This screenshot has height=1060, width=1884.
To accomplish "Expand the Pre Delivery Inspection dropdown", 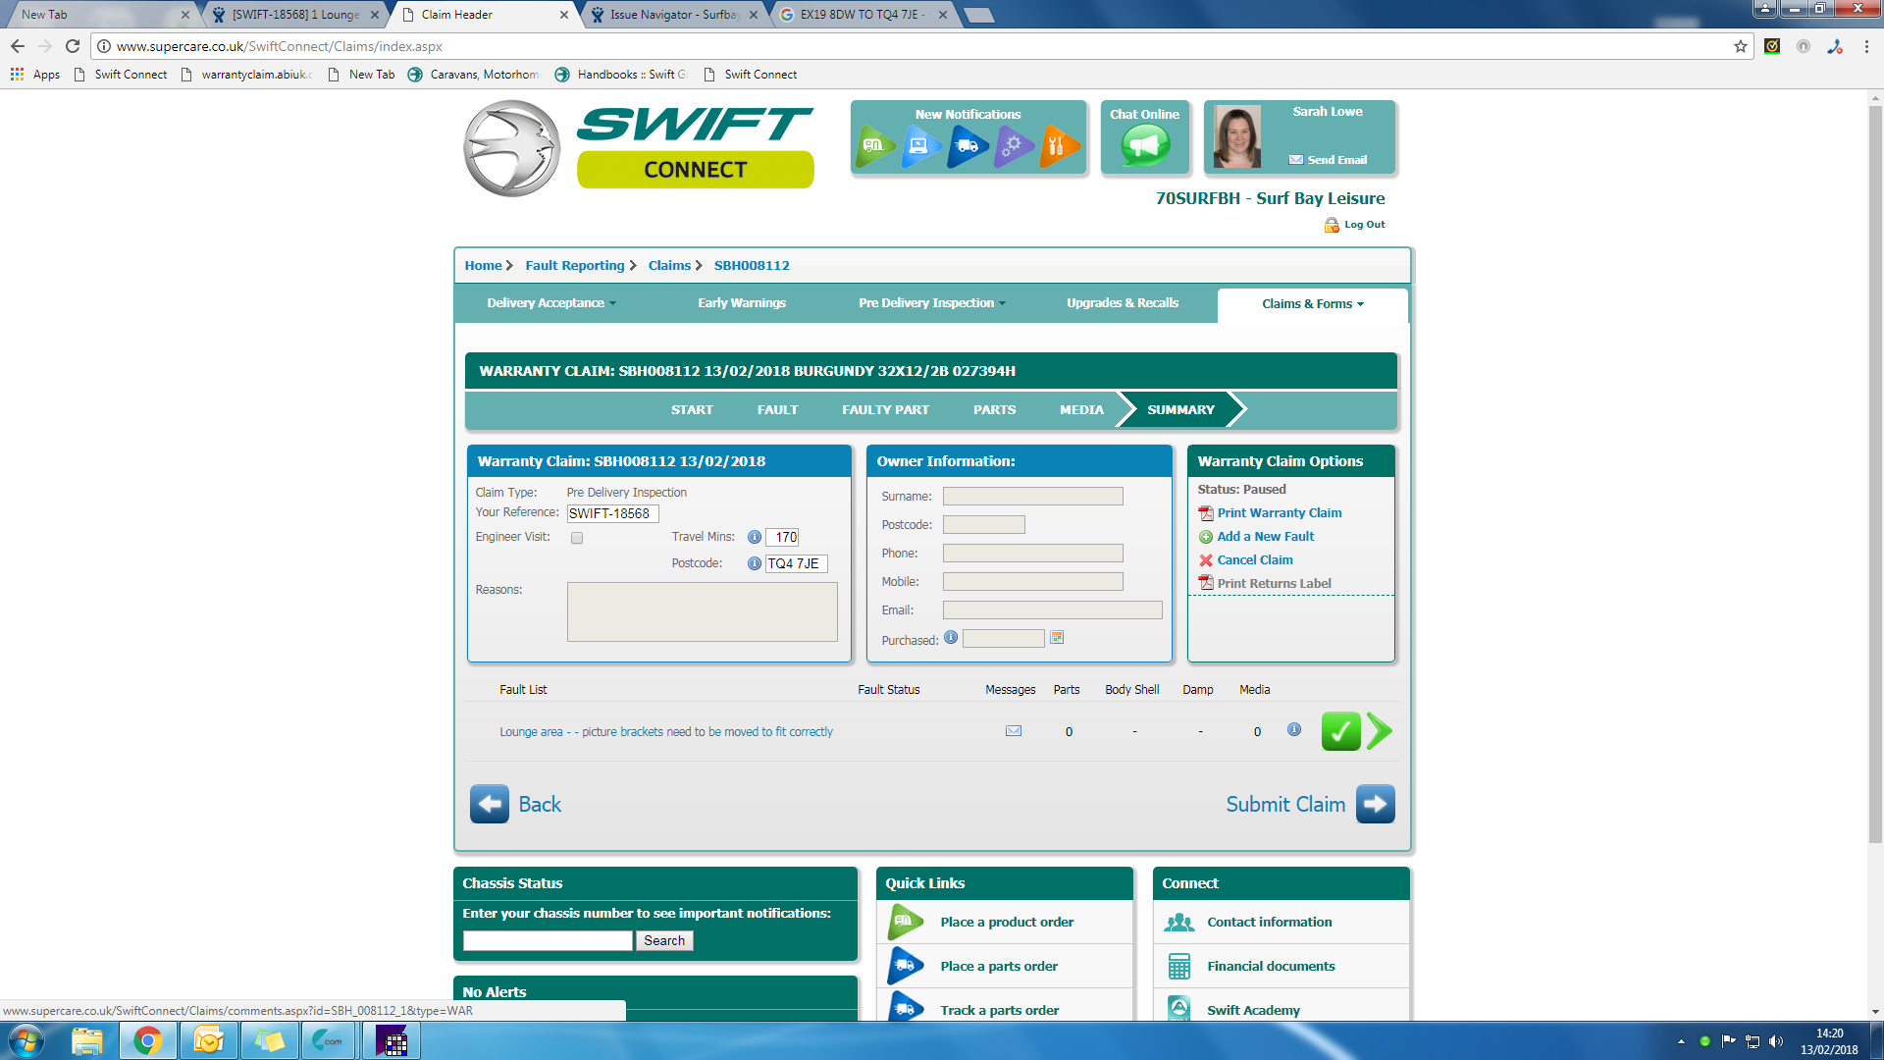I will (931, 303).
